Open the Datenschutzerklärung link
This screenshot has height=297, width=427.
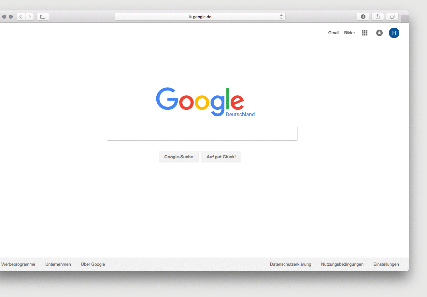pyautogui.click(x=291, y=264)
